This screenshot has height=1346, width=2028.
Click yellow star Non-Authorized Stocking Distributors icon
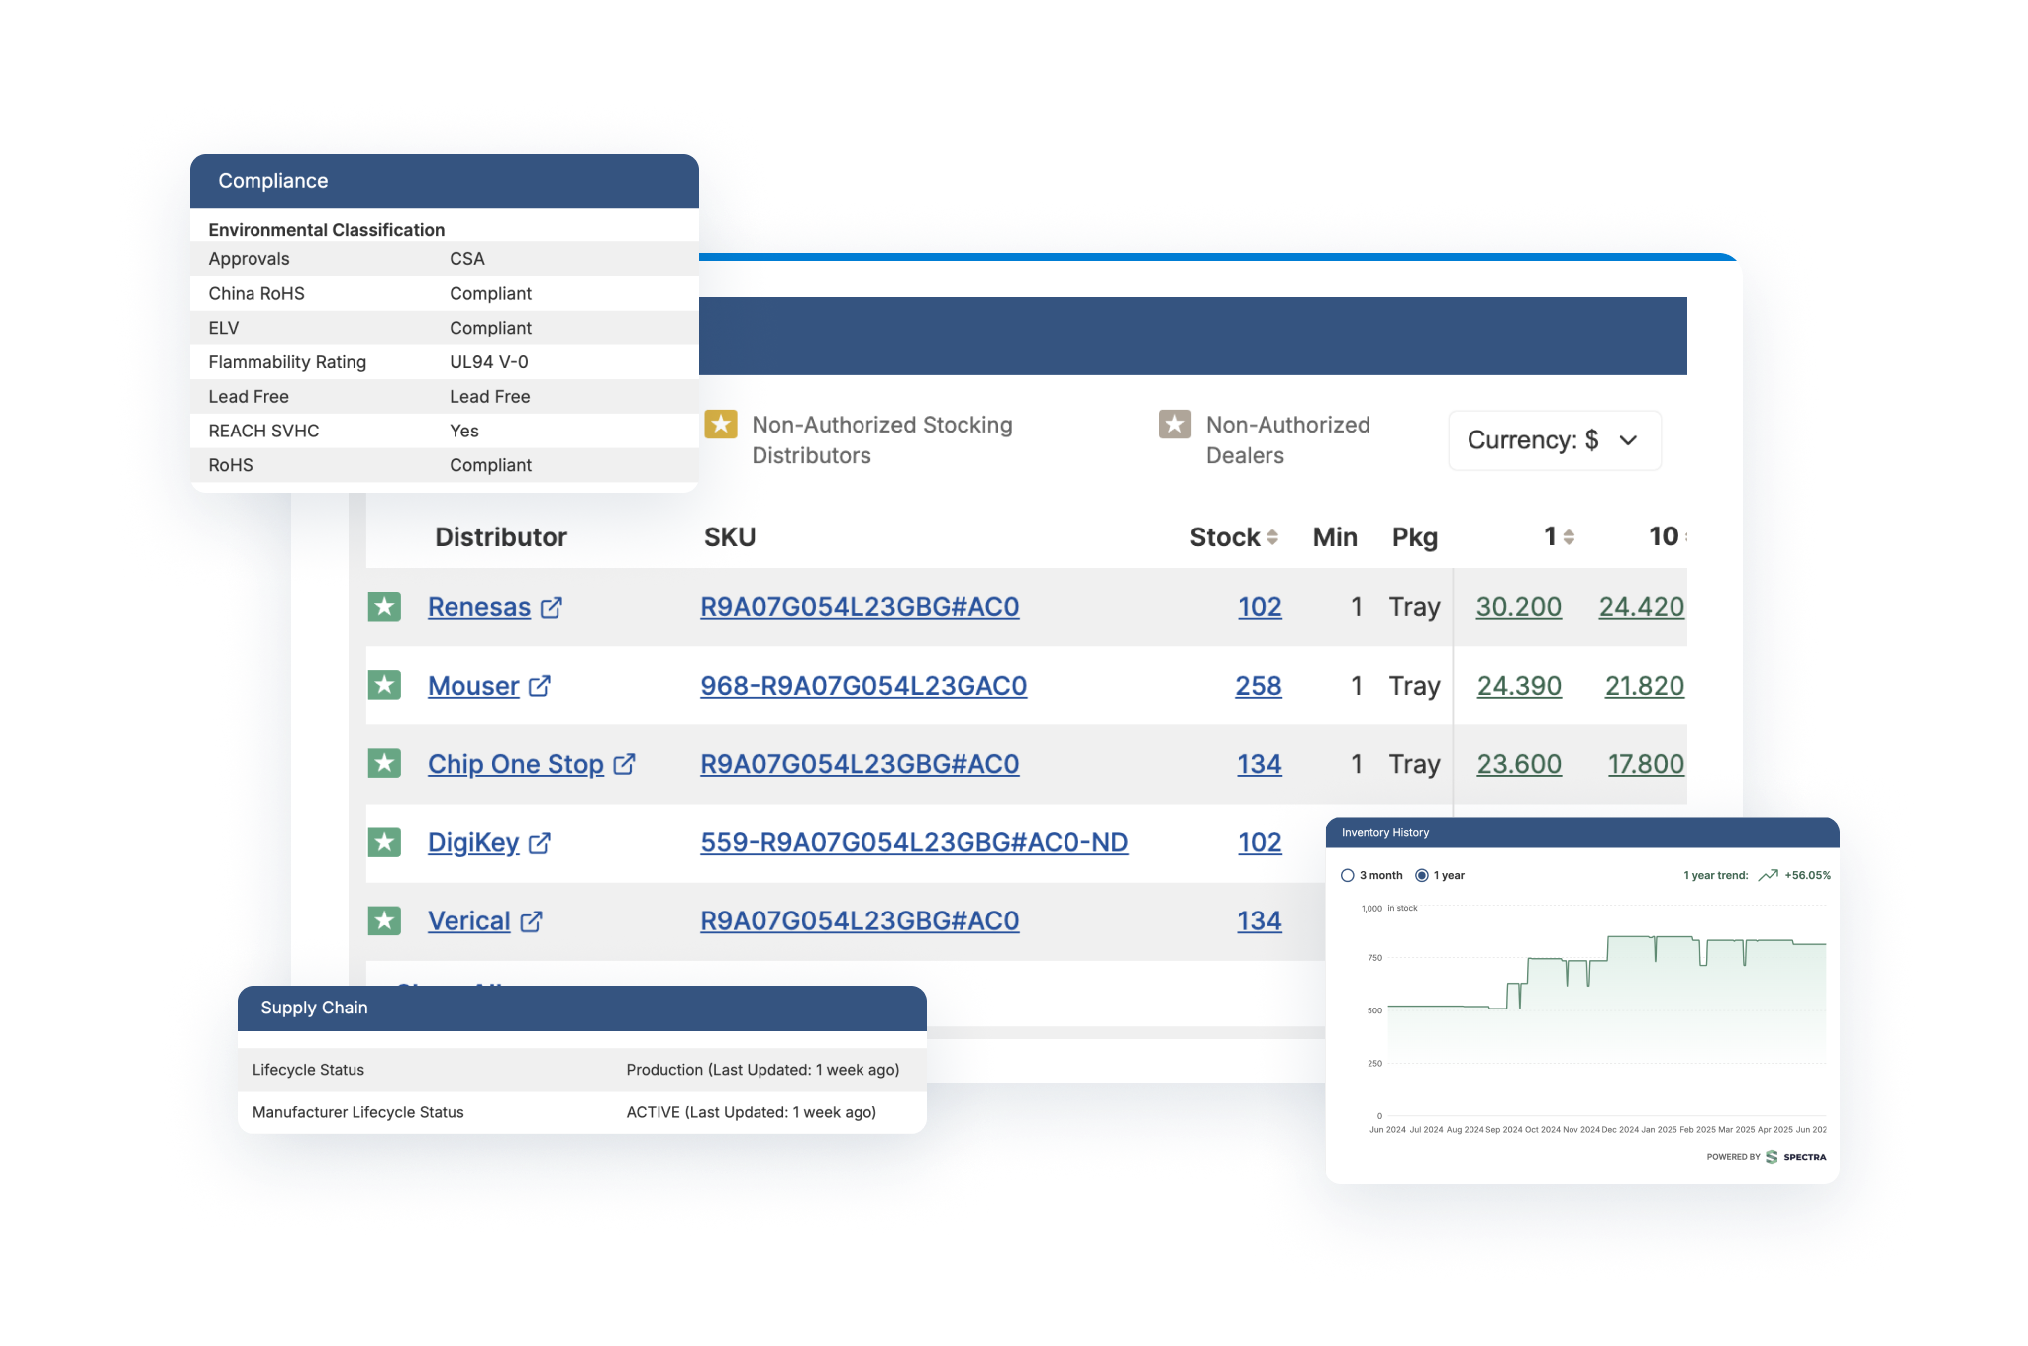point(721,425)
